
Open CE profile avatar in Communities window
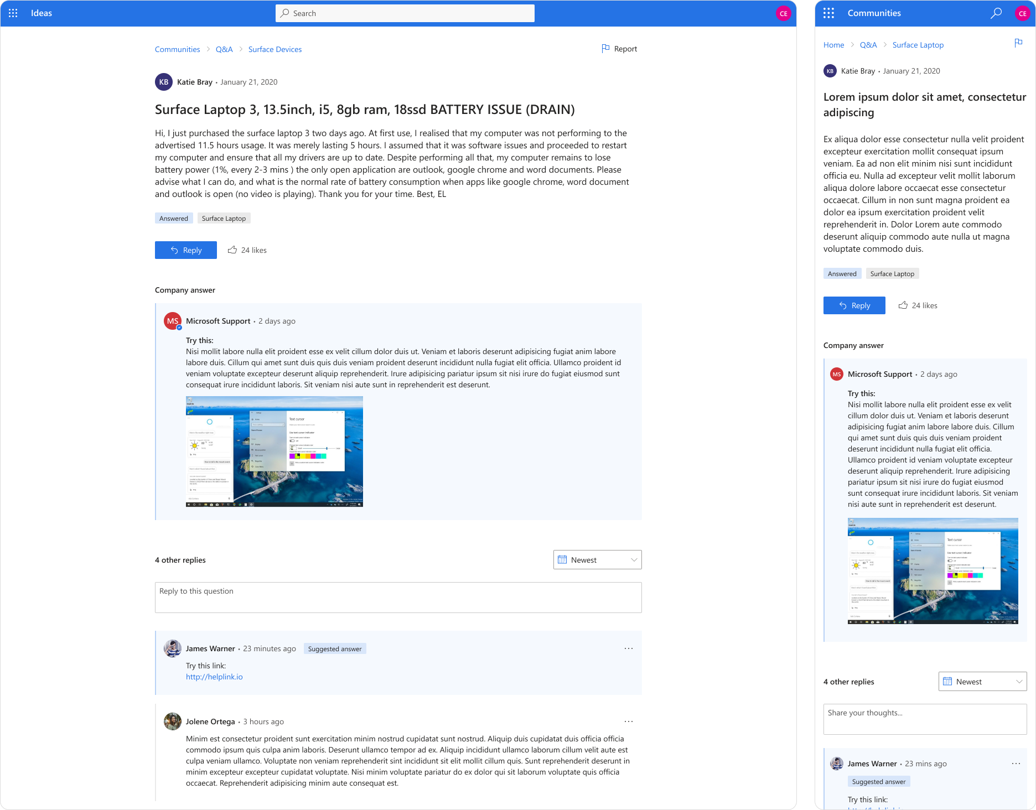click(1022, 13)
